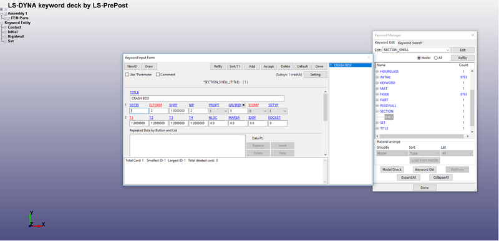This screenshot has height=241, width=499.
Task: Expand the Contact entity node
Action: [5, 27]
